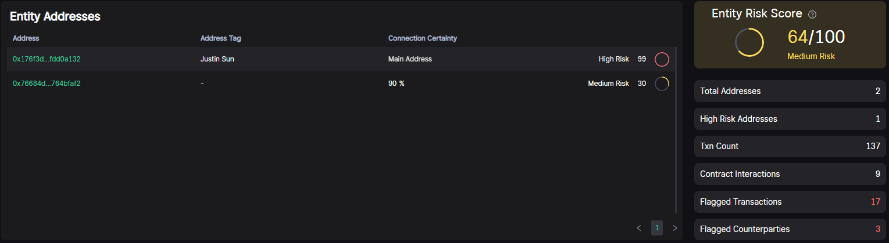Sort by Connection Certainty column header
889x243 pixels.
pyautogui.click(x=422, y=38)
